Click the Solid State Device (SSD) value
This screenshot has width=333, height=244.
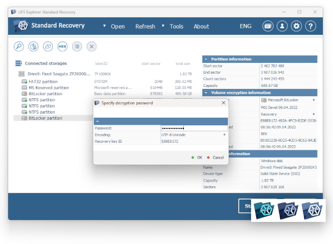click(280, 173)
